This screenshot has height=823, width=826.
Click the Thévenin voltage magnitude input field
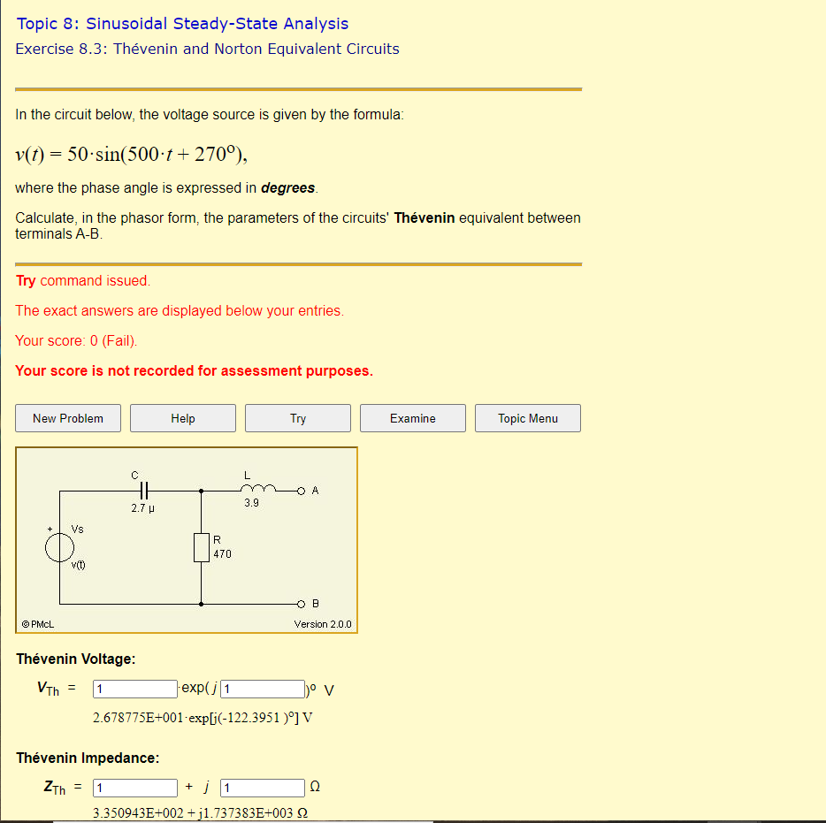coord(134,689)
